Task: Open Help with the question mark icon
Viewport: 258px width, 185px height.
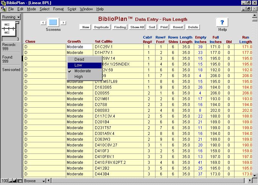Action: pyautogui.click(x=222, y=22)
